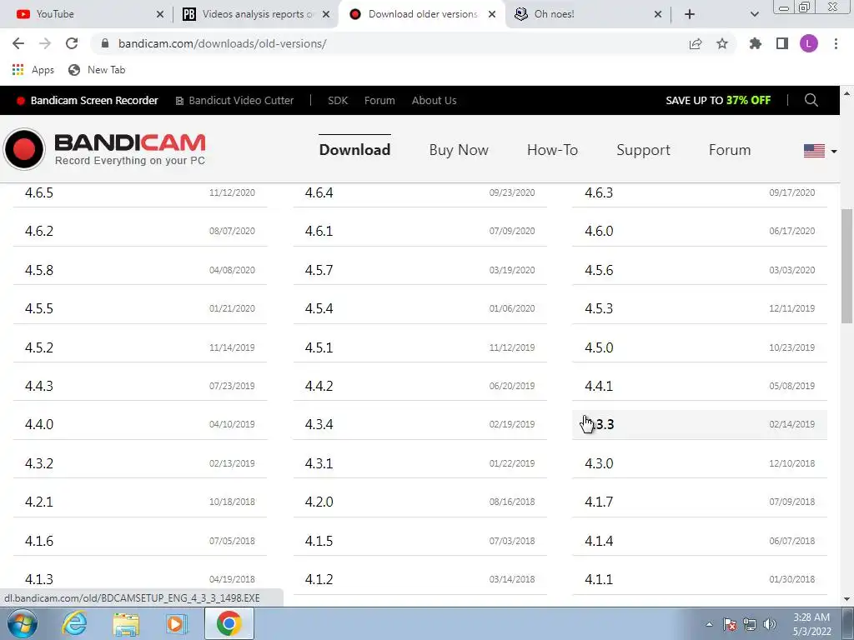This screenshot has height=640, width=854.
Task: Download highlighted version 4.3.3
Action: [700, 424]
